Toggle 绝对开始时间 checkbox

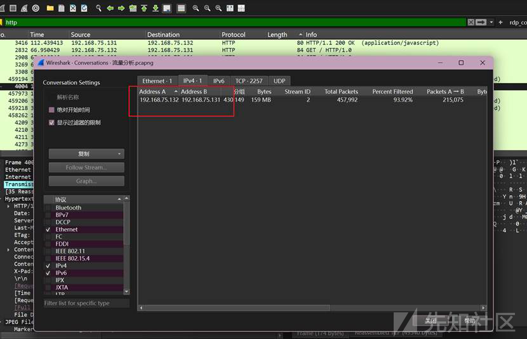pos(51,110)
